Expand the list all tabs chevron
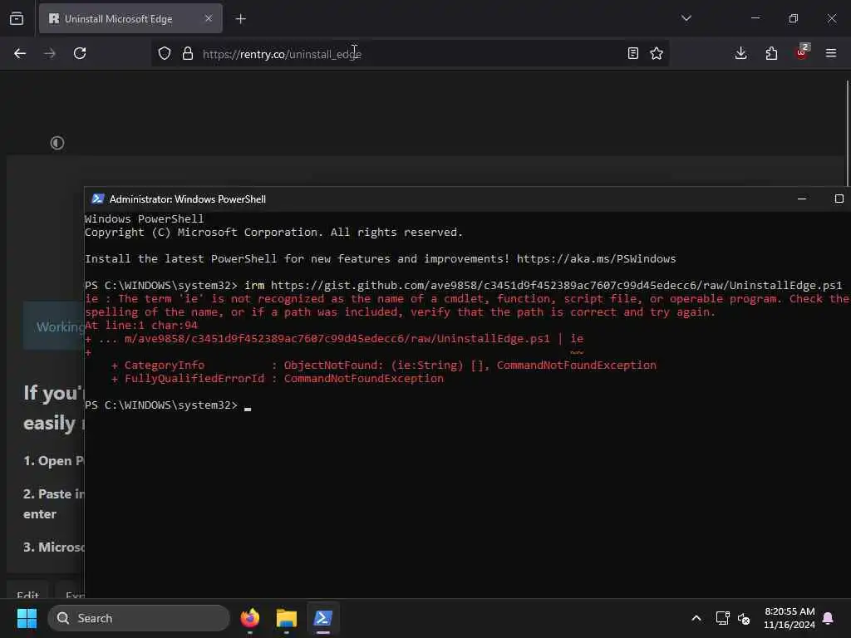The width and height of the screenshot is (851, 638). [686, 18]
